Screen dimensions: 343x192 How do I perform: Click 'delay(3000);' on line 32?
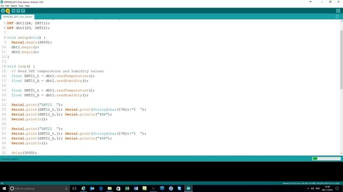point(24,153)
